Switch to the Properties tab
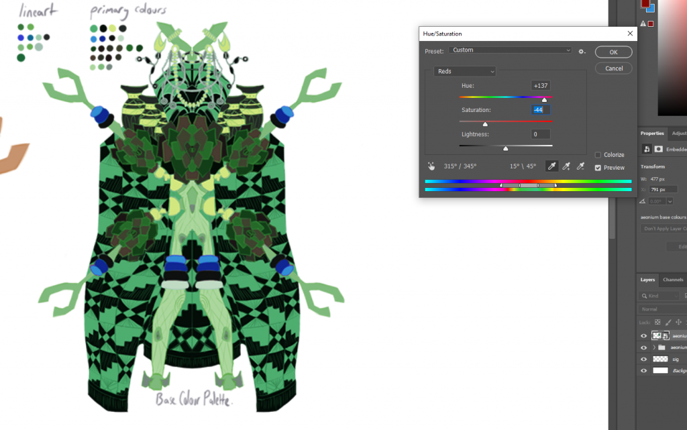This screenshot has width=687, height=430. coord(652,133)
